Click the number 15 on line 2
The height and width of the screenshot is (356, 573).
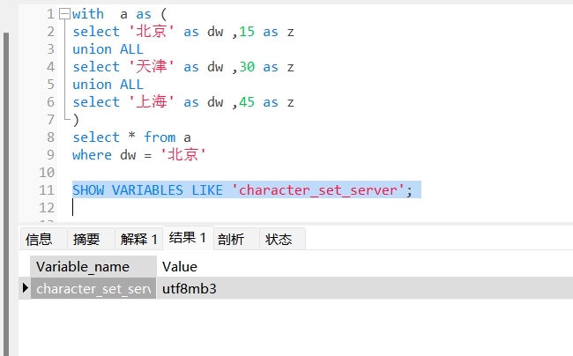click(x=247, y=32)
